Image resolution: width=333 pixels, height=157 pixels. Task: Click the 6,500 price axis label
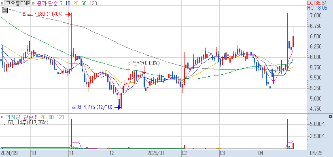click(315, 36)
